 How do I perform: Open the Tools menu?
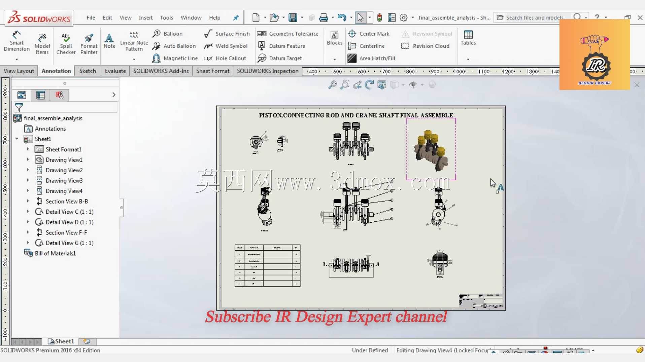(x=166, y=17)
